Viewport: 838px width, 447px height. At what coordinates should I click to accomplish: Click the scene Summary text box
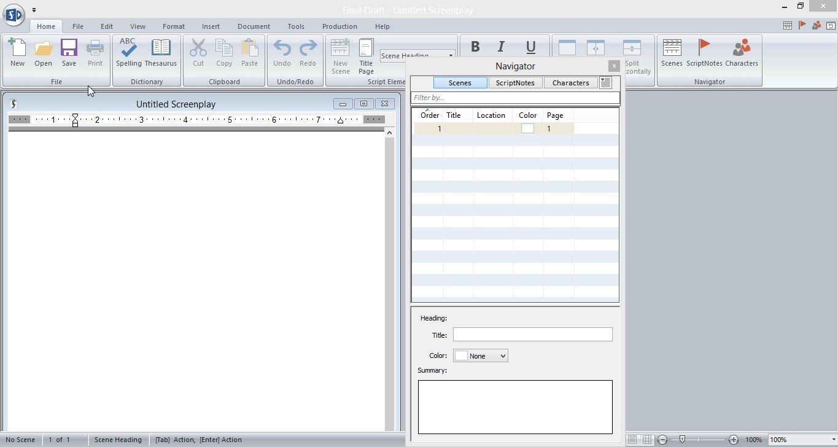click(x=515, y=407)
